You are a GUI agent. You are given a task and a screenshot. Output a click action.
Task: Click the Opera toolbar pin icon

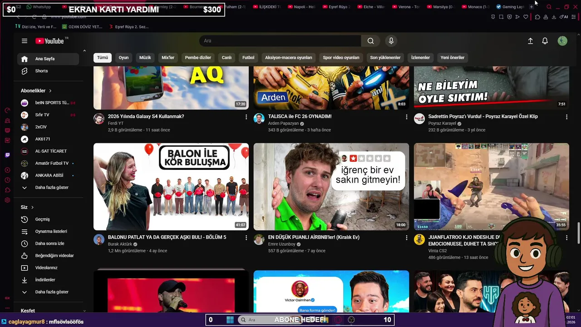[x=493, y=17]
